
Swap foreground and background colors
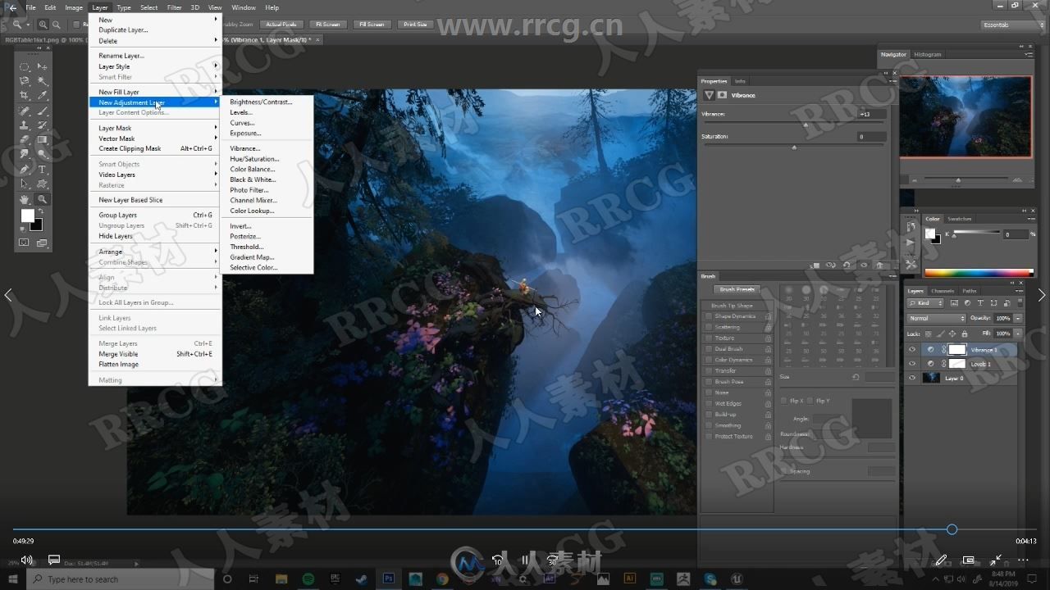pyautogui.click(x=41, y=211)
